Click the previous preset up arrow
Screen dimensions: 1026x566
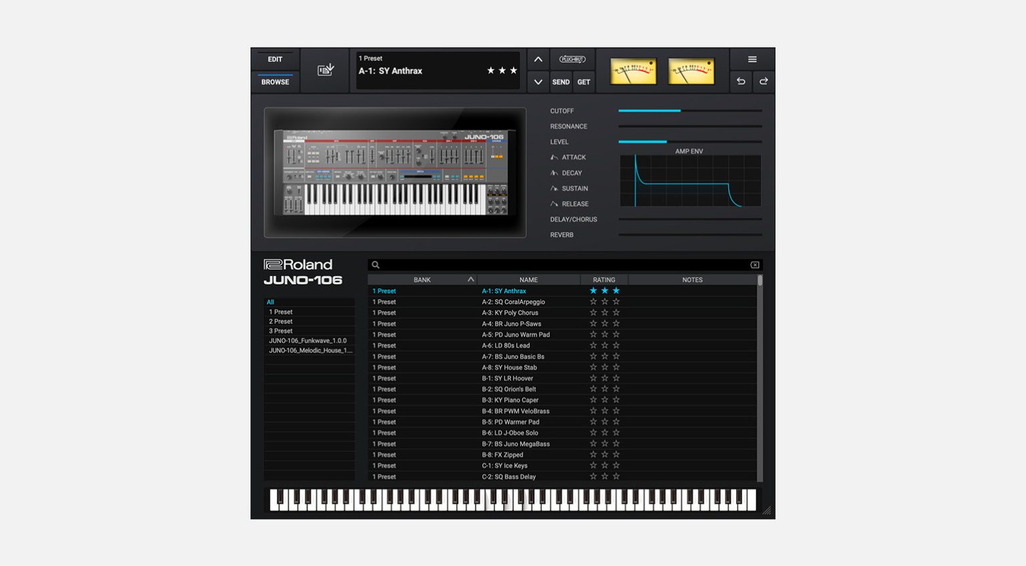pyautogui.click(x=538, y=59)
